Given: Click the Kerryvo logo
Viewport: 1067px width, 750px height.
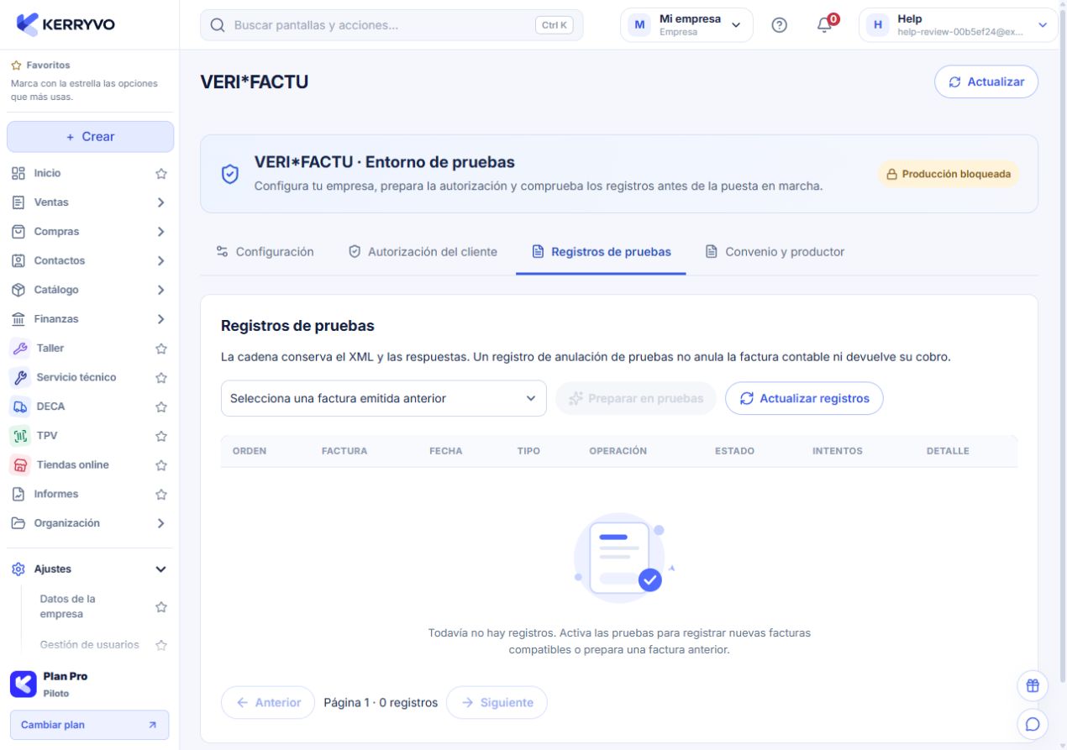Looking at the screenshot, I should point(66,24).
